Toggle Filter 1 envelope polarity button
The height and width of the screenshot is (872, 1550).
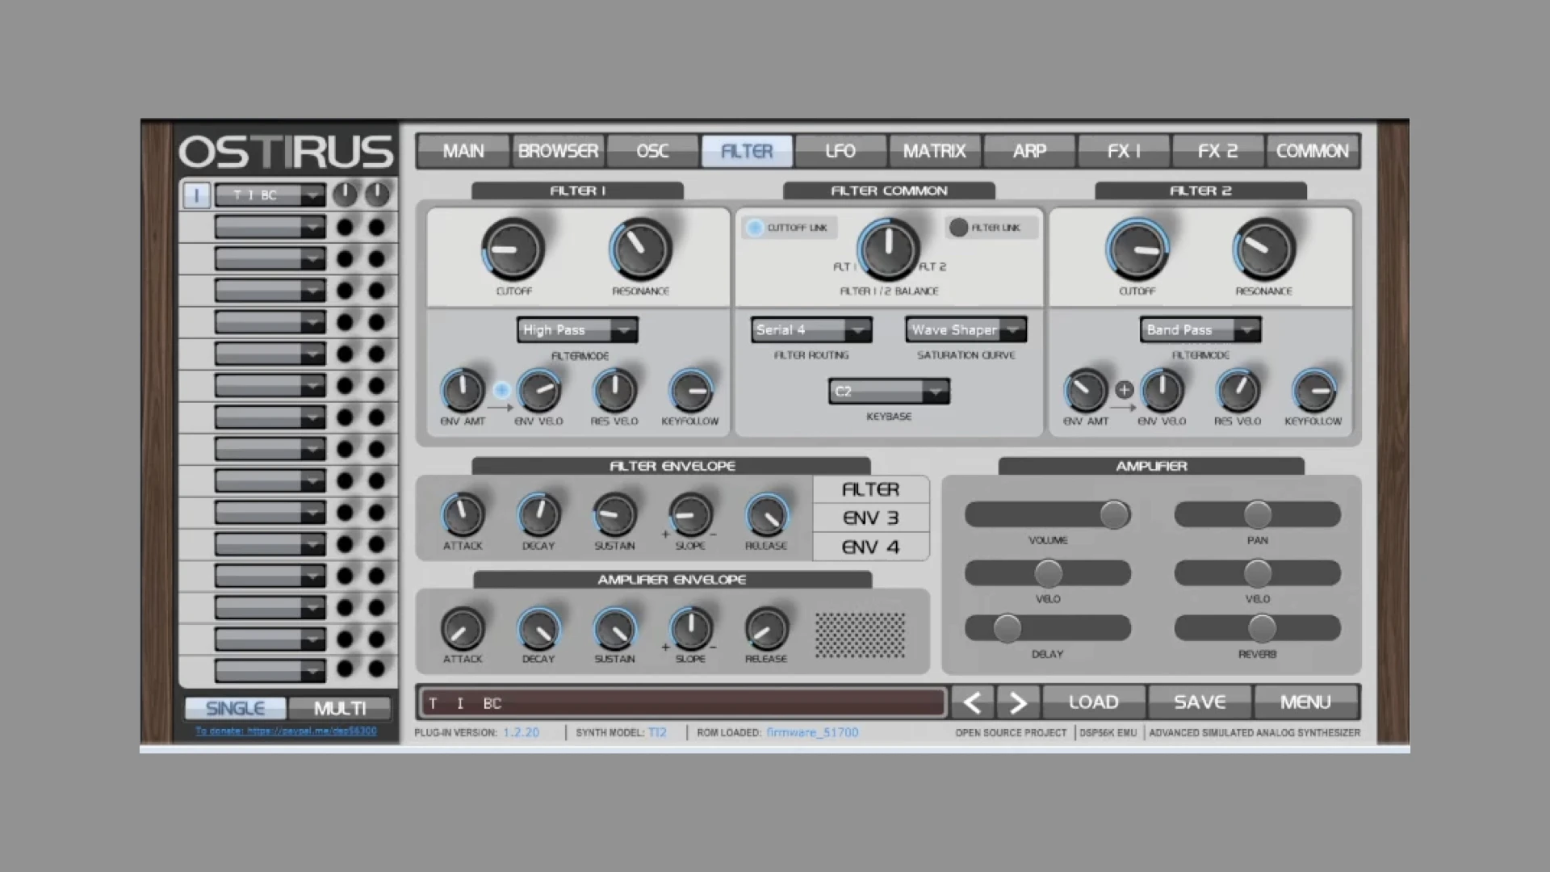(x=501, y=391)
